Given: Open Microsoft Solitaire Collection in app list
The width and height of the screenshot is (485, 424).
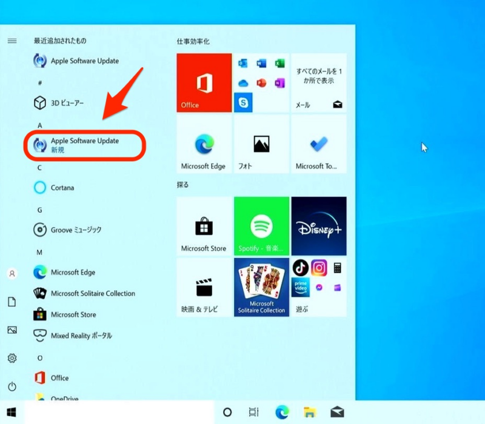Looking at the screenshot, I should (84, 293).
